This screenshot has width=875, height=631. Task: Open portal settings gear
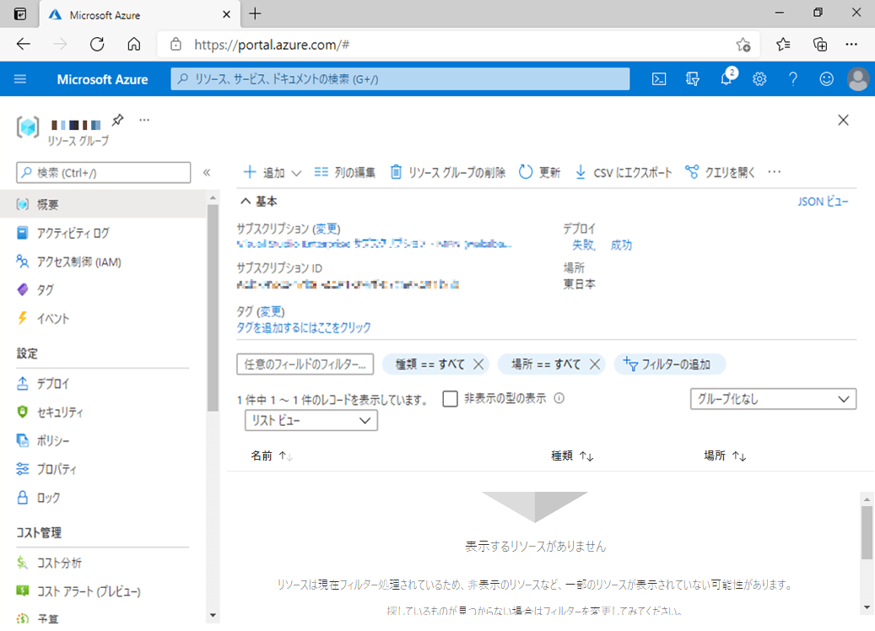click(x=759, y=78)
